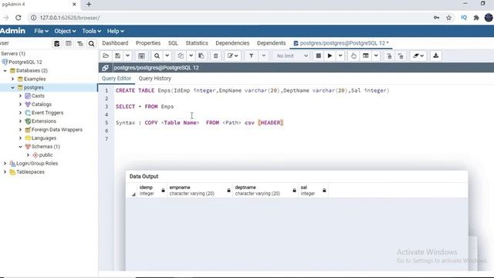The image size is (494, 278).
Task: Switch to the Query History tab
Action: click(x=154, y=79)
